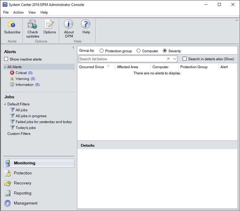
Task: Group alerts by Protection group
Action: [x=101, y=51]
